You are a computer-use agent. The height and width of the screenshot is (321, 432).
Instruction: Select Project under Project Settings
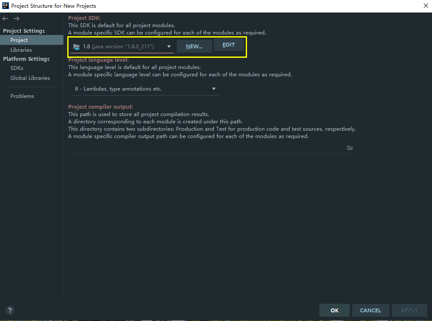[x=19, y=40]
